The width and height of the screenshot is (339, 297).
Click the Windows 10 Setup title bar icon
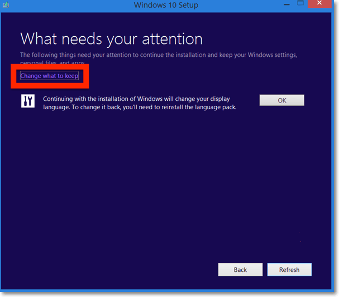[x=6, y=4]
